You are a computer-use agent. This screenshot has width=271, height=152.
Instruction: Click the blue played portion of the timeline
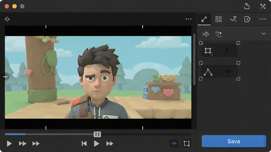[15, 134]
